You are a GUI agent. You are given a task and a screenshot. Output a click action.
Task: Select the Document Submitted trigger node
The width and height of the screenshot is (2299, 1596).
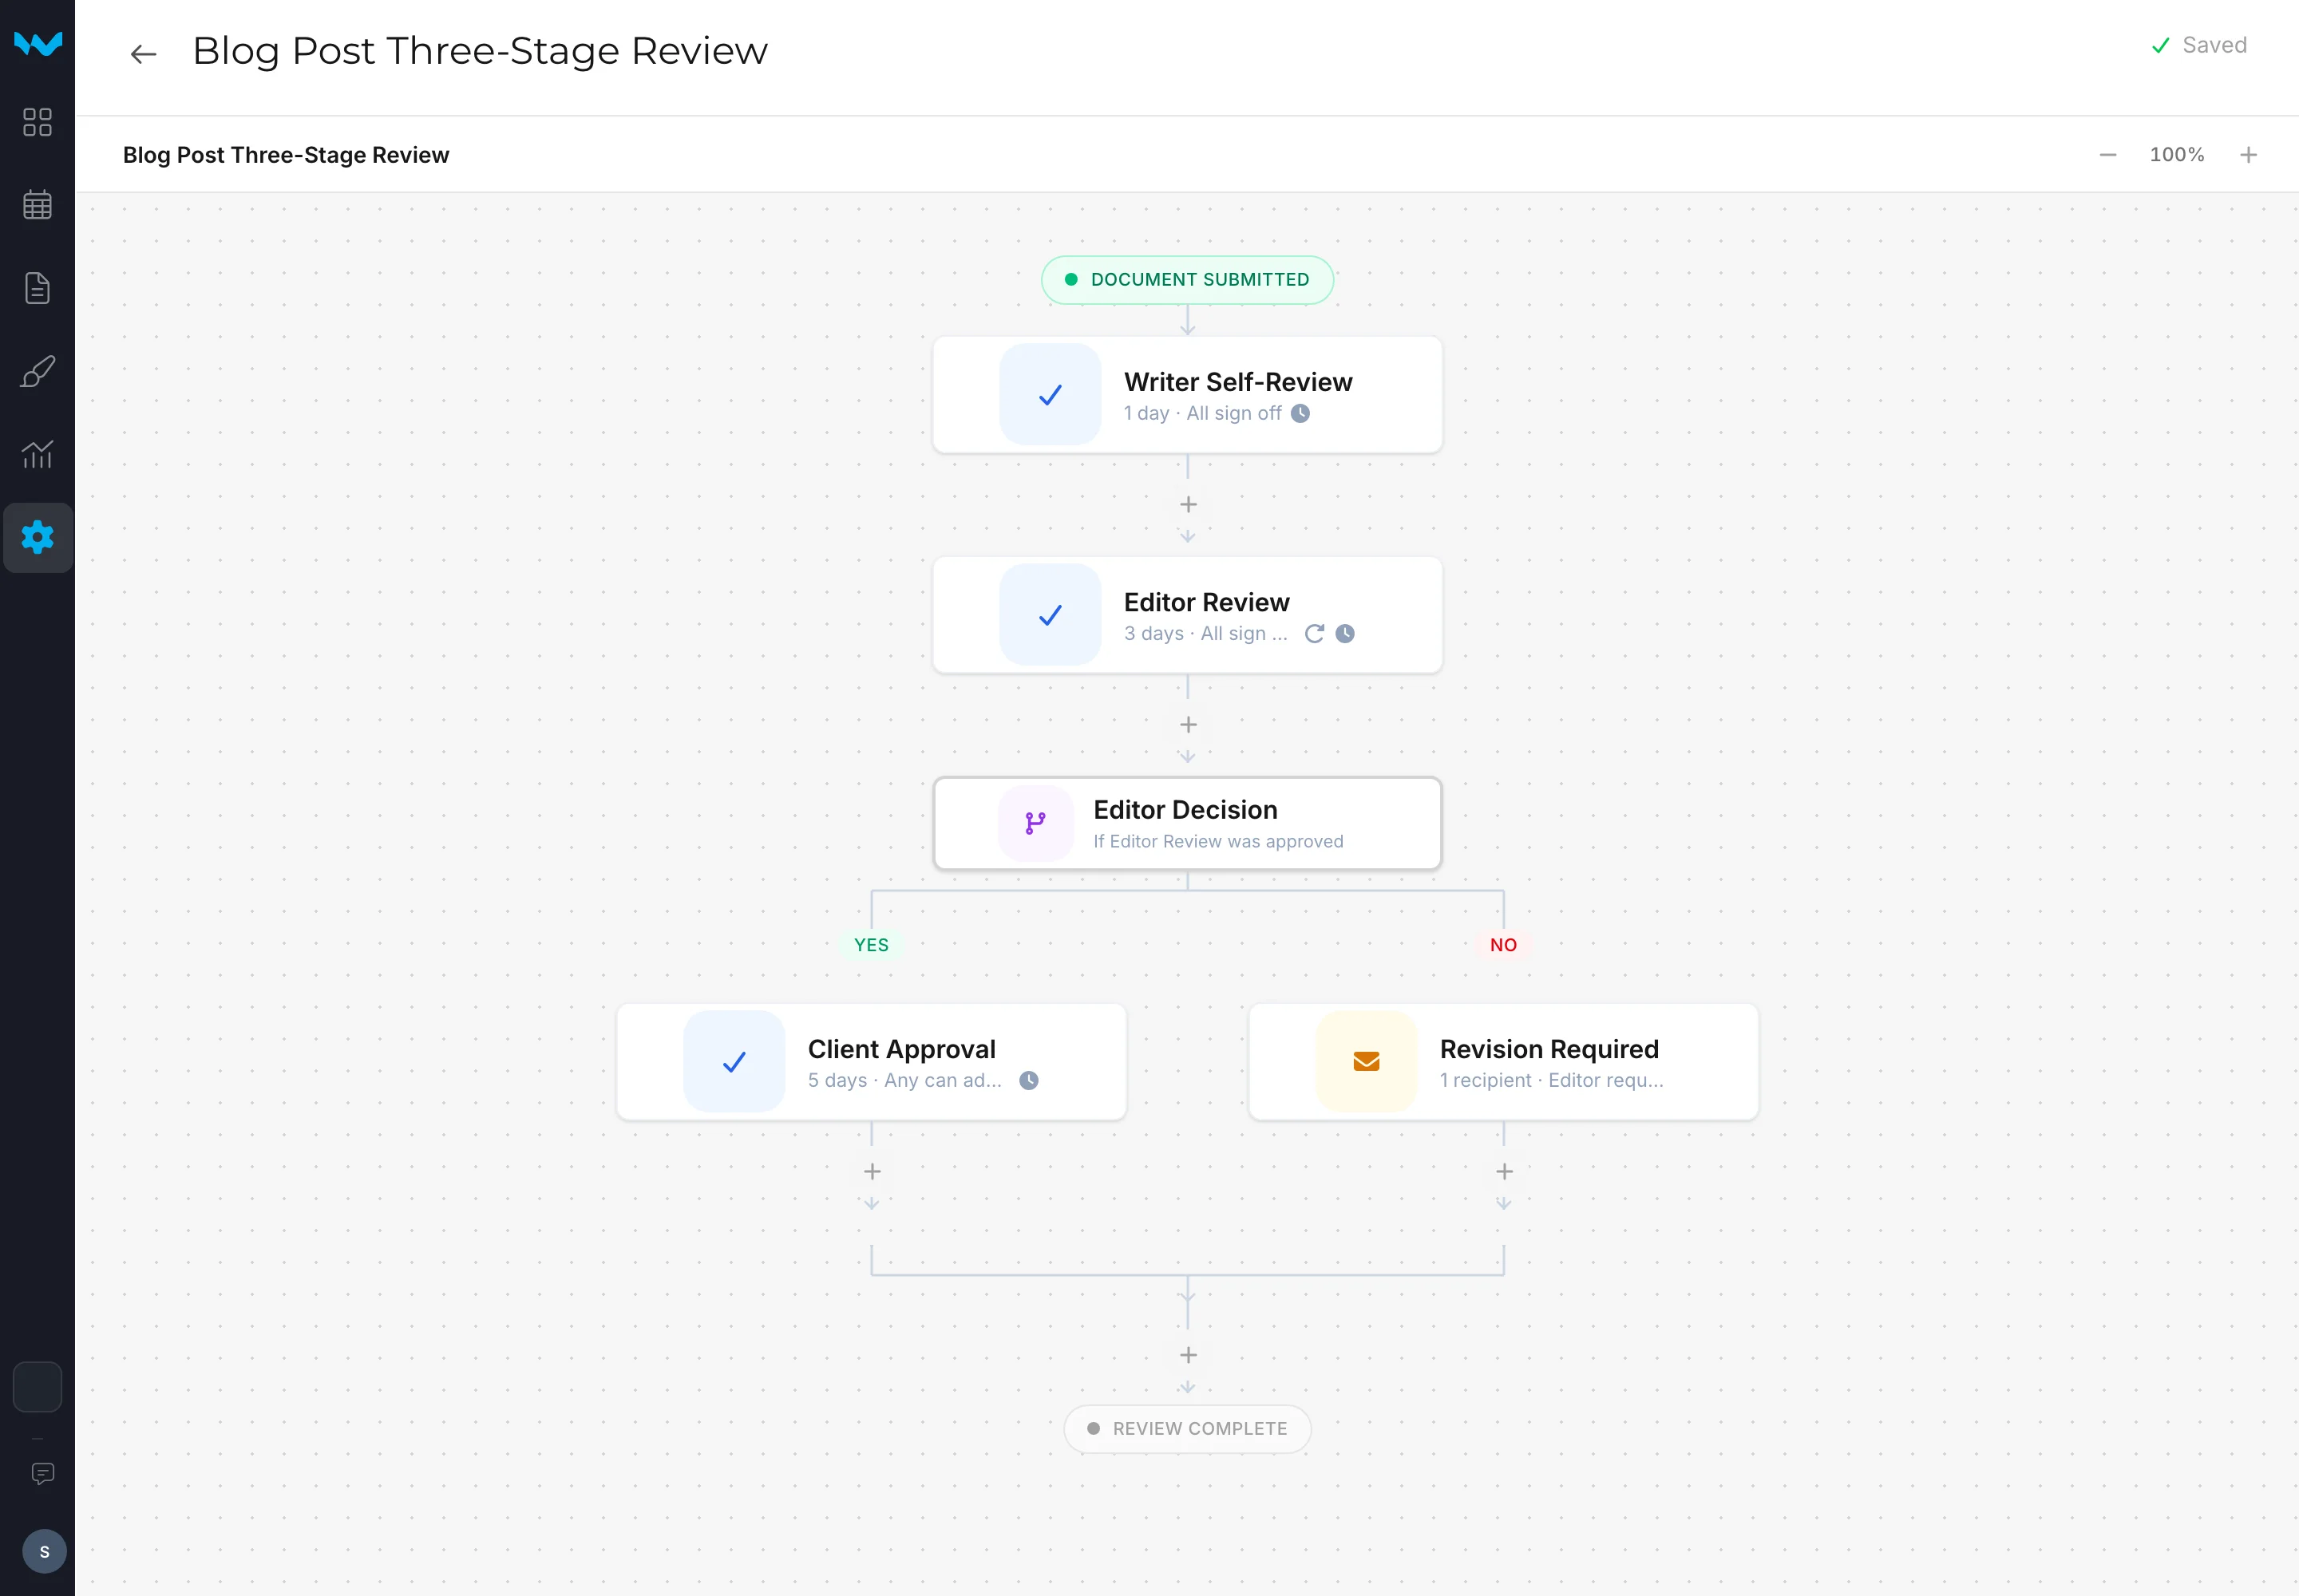(x=1188, y=280)
